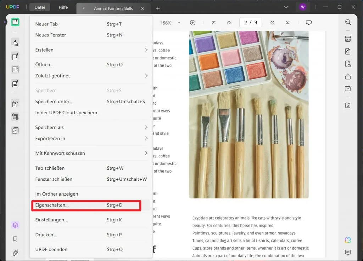This screenshot has height=261, width=363.
Task: Open the Form preparation icon in sidebar
Action: click(x=15, y=70)
